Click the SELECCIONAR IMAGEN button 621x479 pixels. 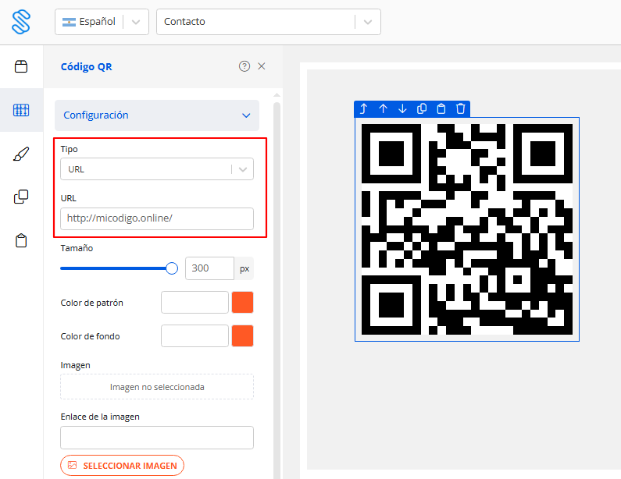tap(122, 466)
